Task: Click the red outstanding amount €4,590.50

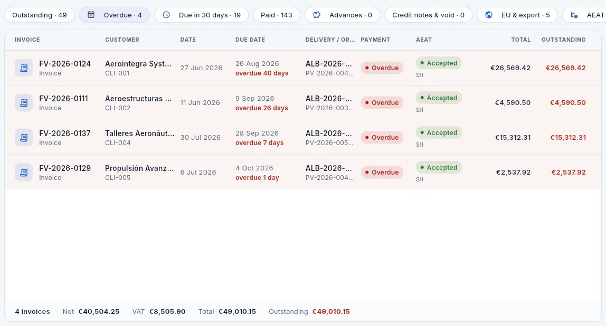Action: 568,103
